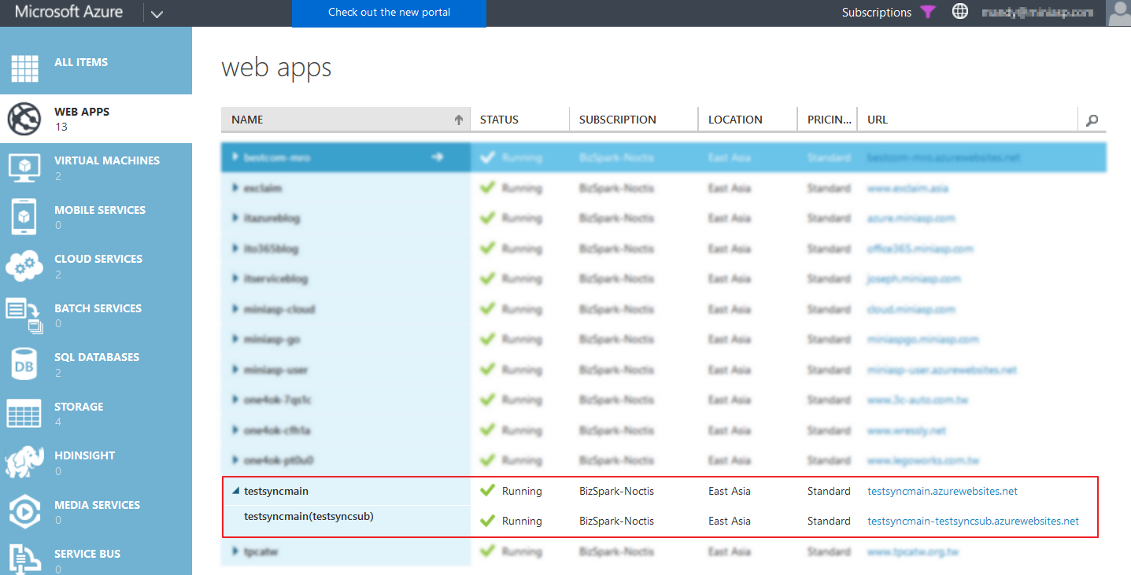Viewport: 1131px width, 575px height.
Task: Click BizSpark-Noctis in testsyncmain(testsyncsub) row
Action: [616, 521]
